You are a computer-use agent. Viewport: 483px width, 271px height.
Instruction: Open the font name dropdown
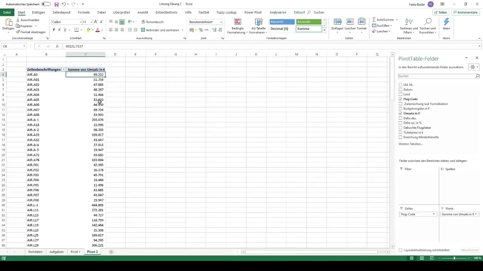tap(80, 22)
